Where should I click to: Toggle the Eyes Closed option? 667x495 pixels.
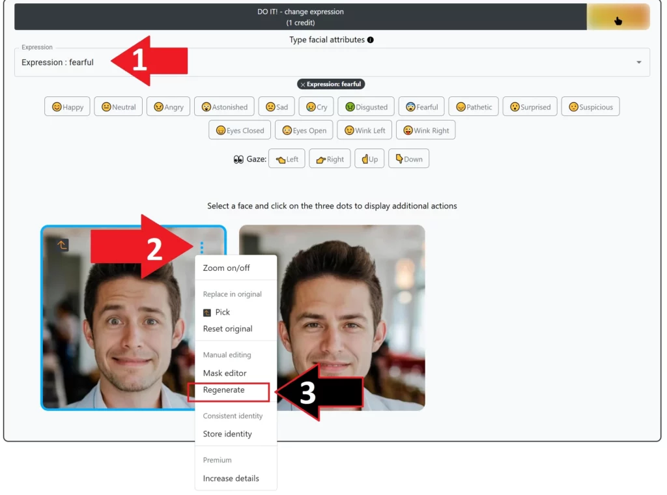point(239,130)
